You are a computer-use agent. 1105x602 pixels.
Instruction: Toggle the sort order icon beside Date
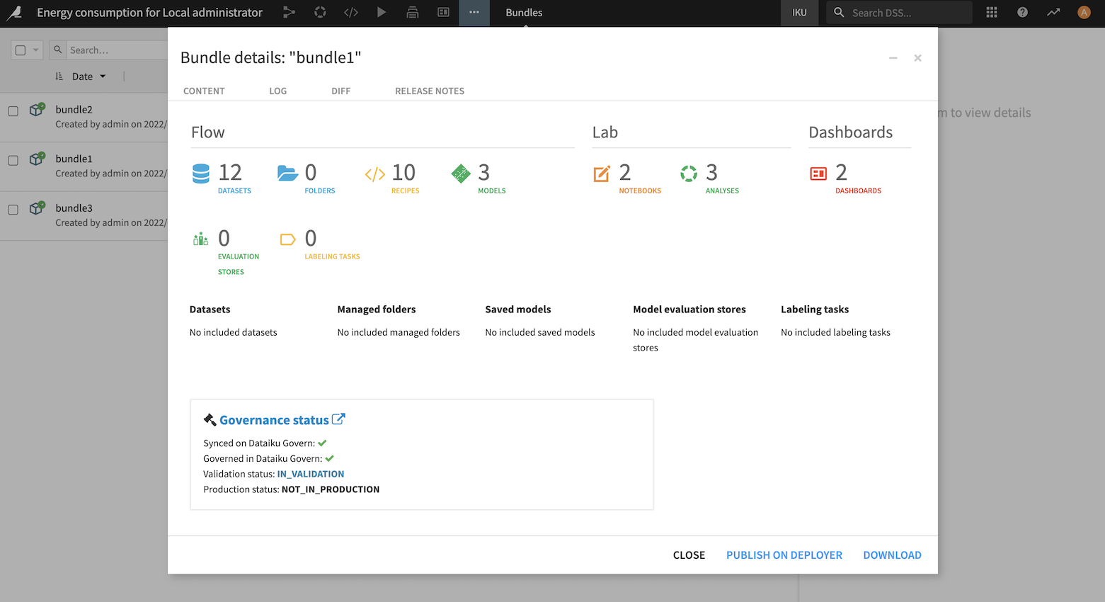pyautogui.click(x=59, y=76)
